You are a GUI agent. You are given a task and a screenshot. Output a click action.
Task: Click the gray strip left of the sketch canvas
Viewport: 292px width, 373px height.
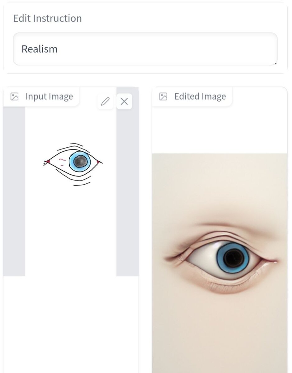click(x=14, y=191)
